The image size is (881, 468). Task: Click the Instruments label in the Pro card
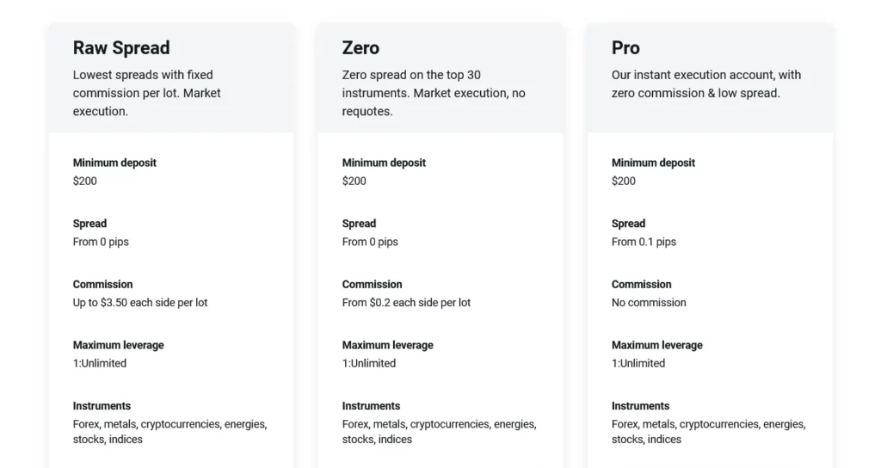[x=640, y=406]
